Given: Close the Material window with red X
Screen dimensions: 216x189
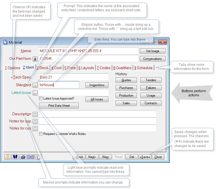Looking at the screenshot, I should pyautogui.click(x=162, y=42).
